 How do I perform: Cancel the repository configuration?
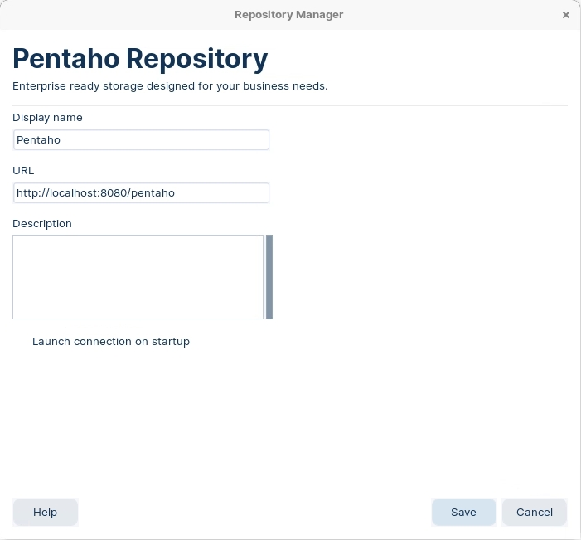(535, 512)
